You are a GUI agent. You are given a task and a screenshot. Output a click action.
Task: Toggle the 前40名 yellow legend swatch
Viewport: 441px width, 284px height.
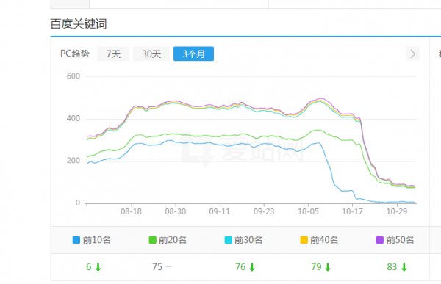304,240
